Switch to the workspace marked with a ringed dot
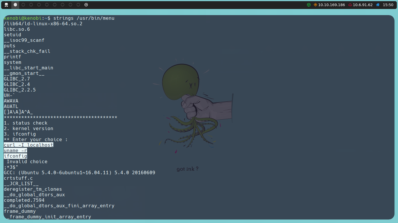Image resolution: width=398 pixels, height=223 pixels. pyautogui.click(x=86, y=5)
